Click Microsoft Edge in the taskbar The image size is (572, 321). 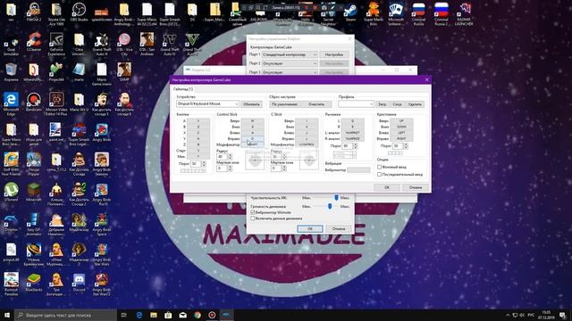(x=139, y=315)
